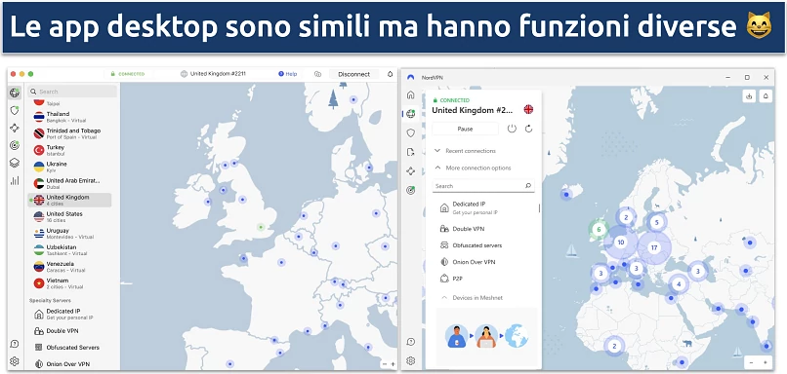This screenshot has width=787, height=374.
Task: Open Dark Web Monitor radar in Mac sidebar
Action: (x=15, y=145)
